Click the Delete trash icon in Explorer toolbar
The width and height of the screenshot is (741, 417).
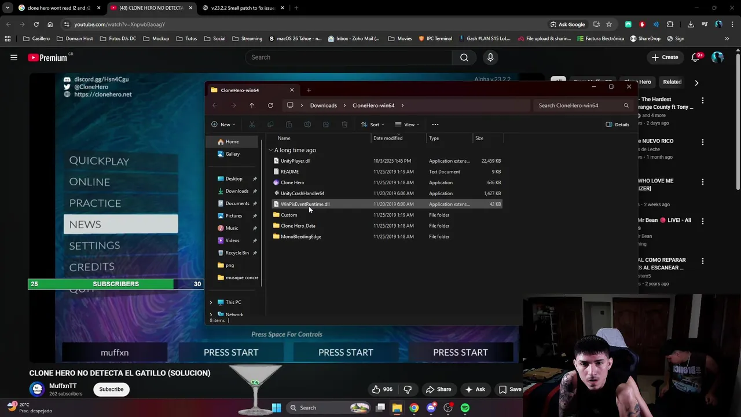[344, 125]
